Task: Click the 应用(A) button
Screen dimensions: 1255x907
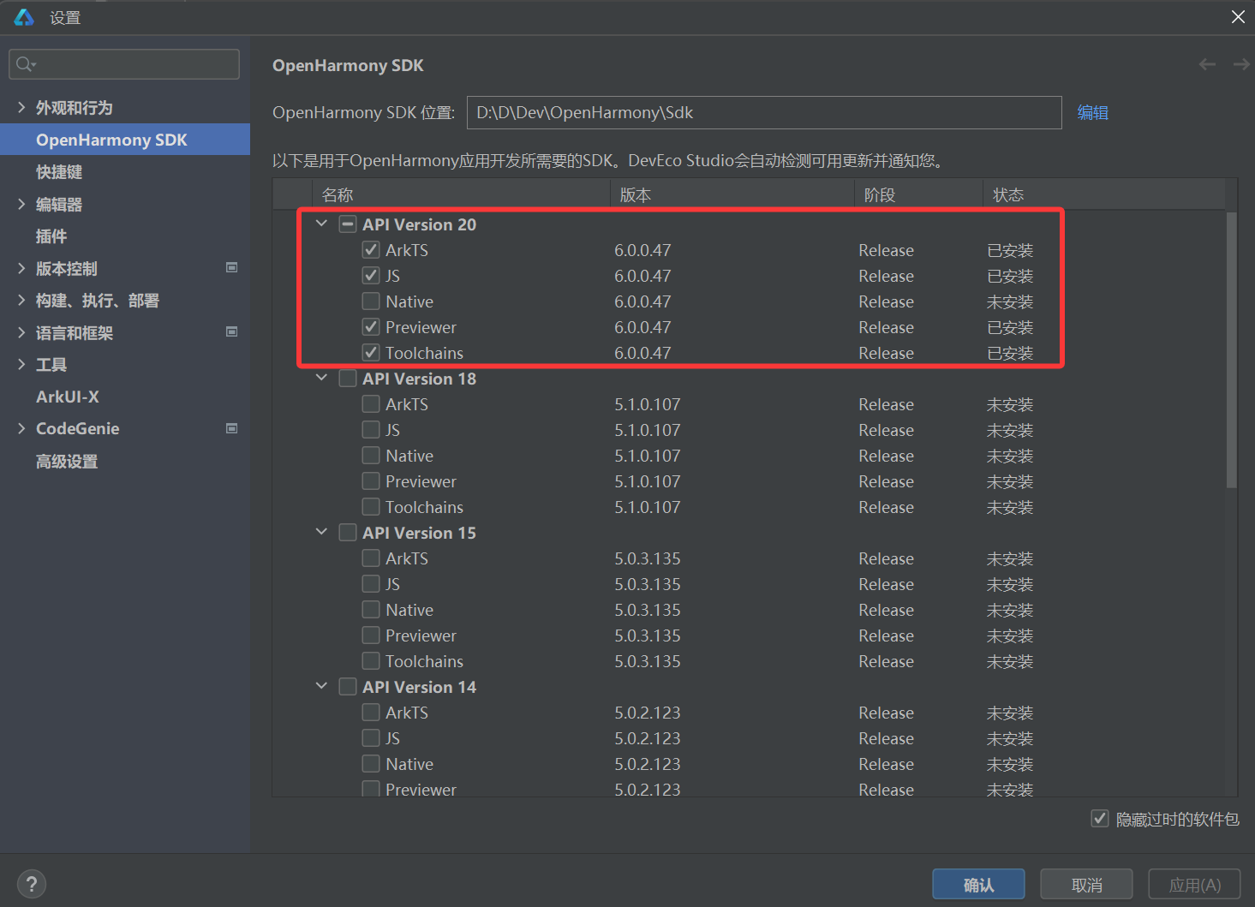Action: point(1194,885)
